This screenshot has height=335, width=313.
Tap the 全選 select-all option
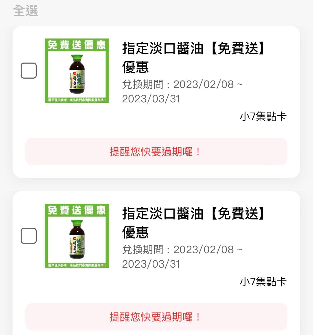tap(25, 11)
